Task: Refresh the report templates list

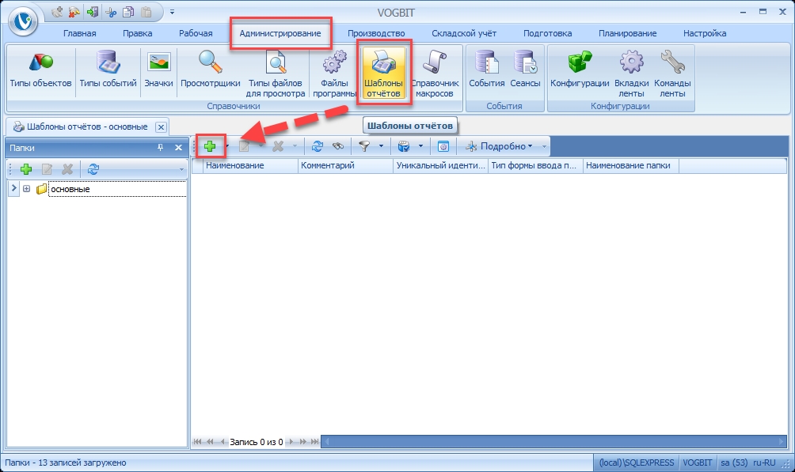Action: pos(318,146)
